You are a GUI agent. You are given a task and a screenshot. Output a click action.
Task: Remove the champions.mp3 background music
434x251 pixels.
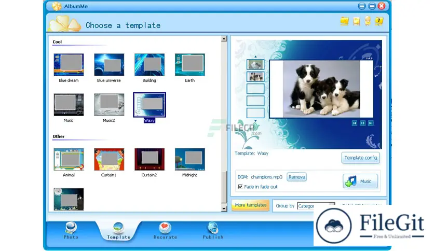click(x=297, y=177)
